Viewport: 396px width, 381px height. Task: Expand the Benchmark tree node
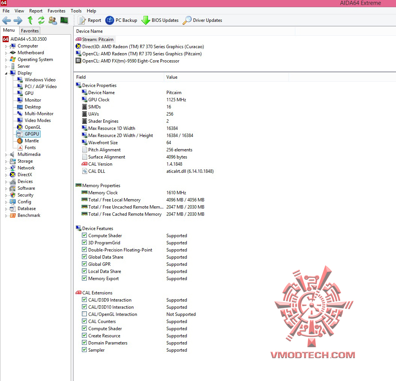[x=6, y=216]
